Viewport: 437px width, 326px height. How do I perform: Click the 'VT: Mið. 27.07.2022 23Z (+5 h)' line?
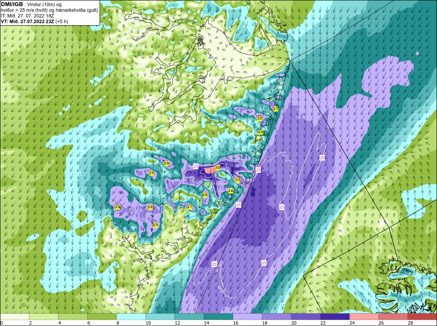(x=34, y=21)
